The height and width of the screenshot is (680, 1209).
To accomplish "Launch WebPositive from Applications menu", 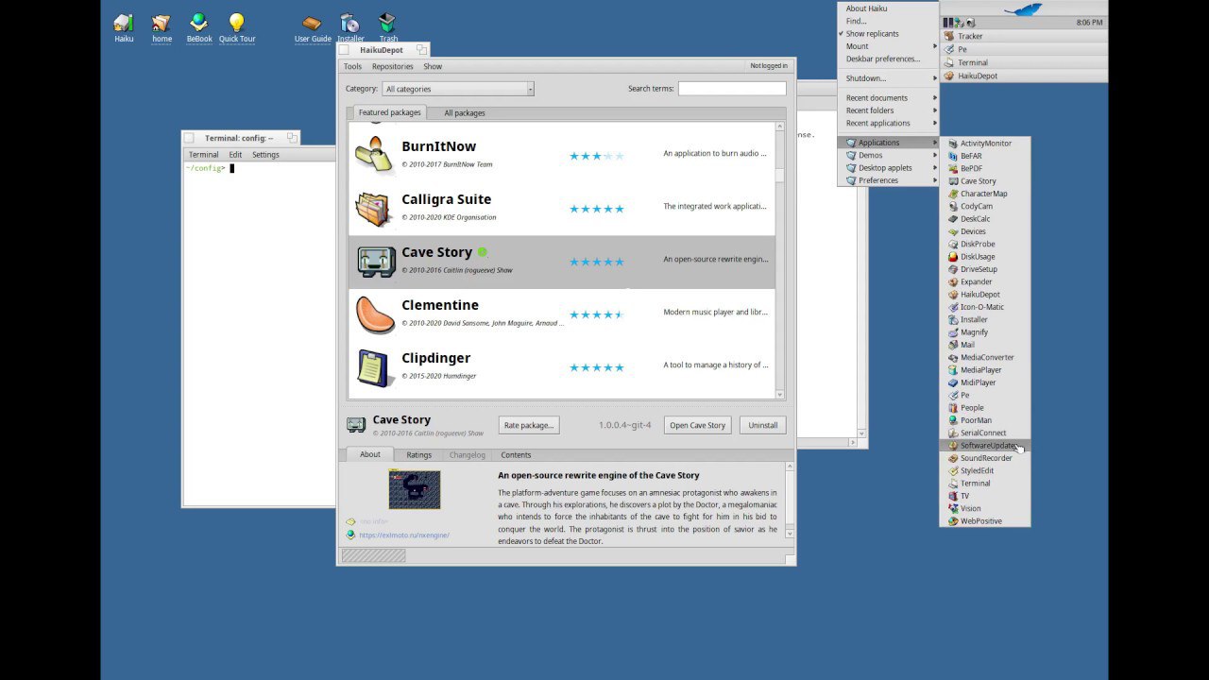I will [985, 521].
